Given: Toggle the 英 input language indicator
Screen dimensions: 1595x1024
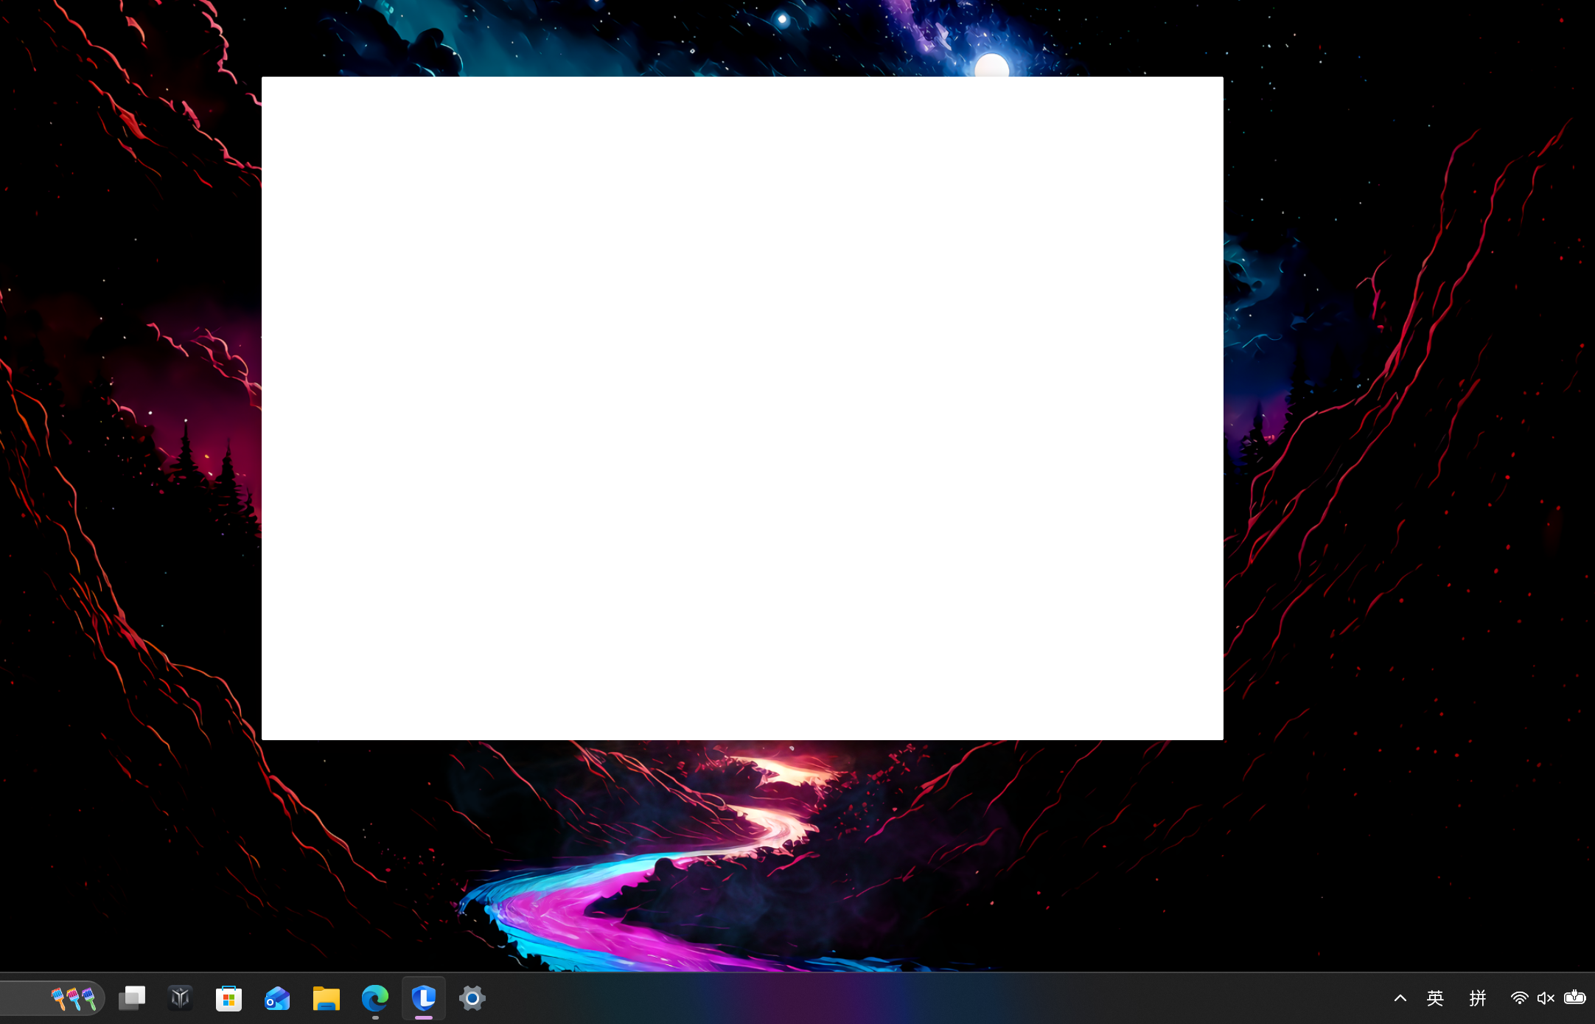Looking at the screenshot, I should click(x=1435, y=998).
